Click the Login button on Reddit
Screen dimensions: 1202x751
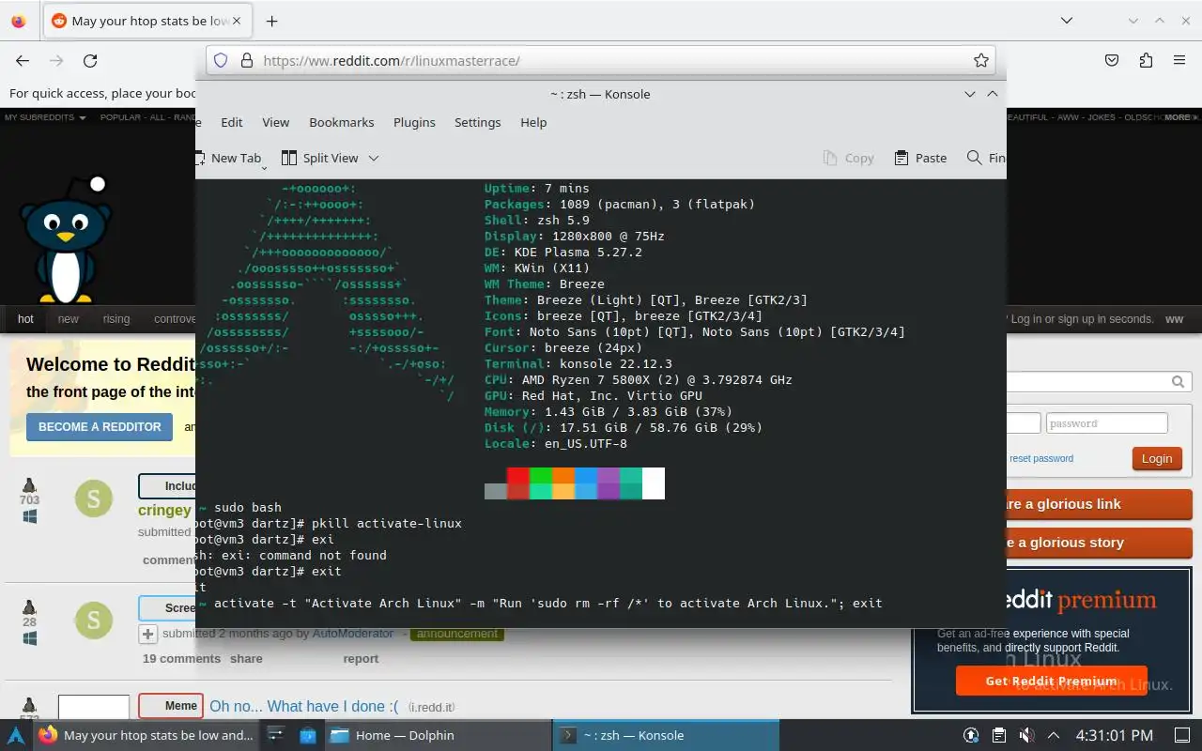point(1157,458)
